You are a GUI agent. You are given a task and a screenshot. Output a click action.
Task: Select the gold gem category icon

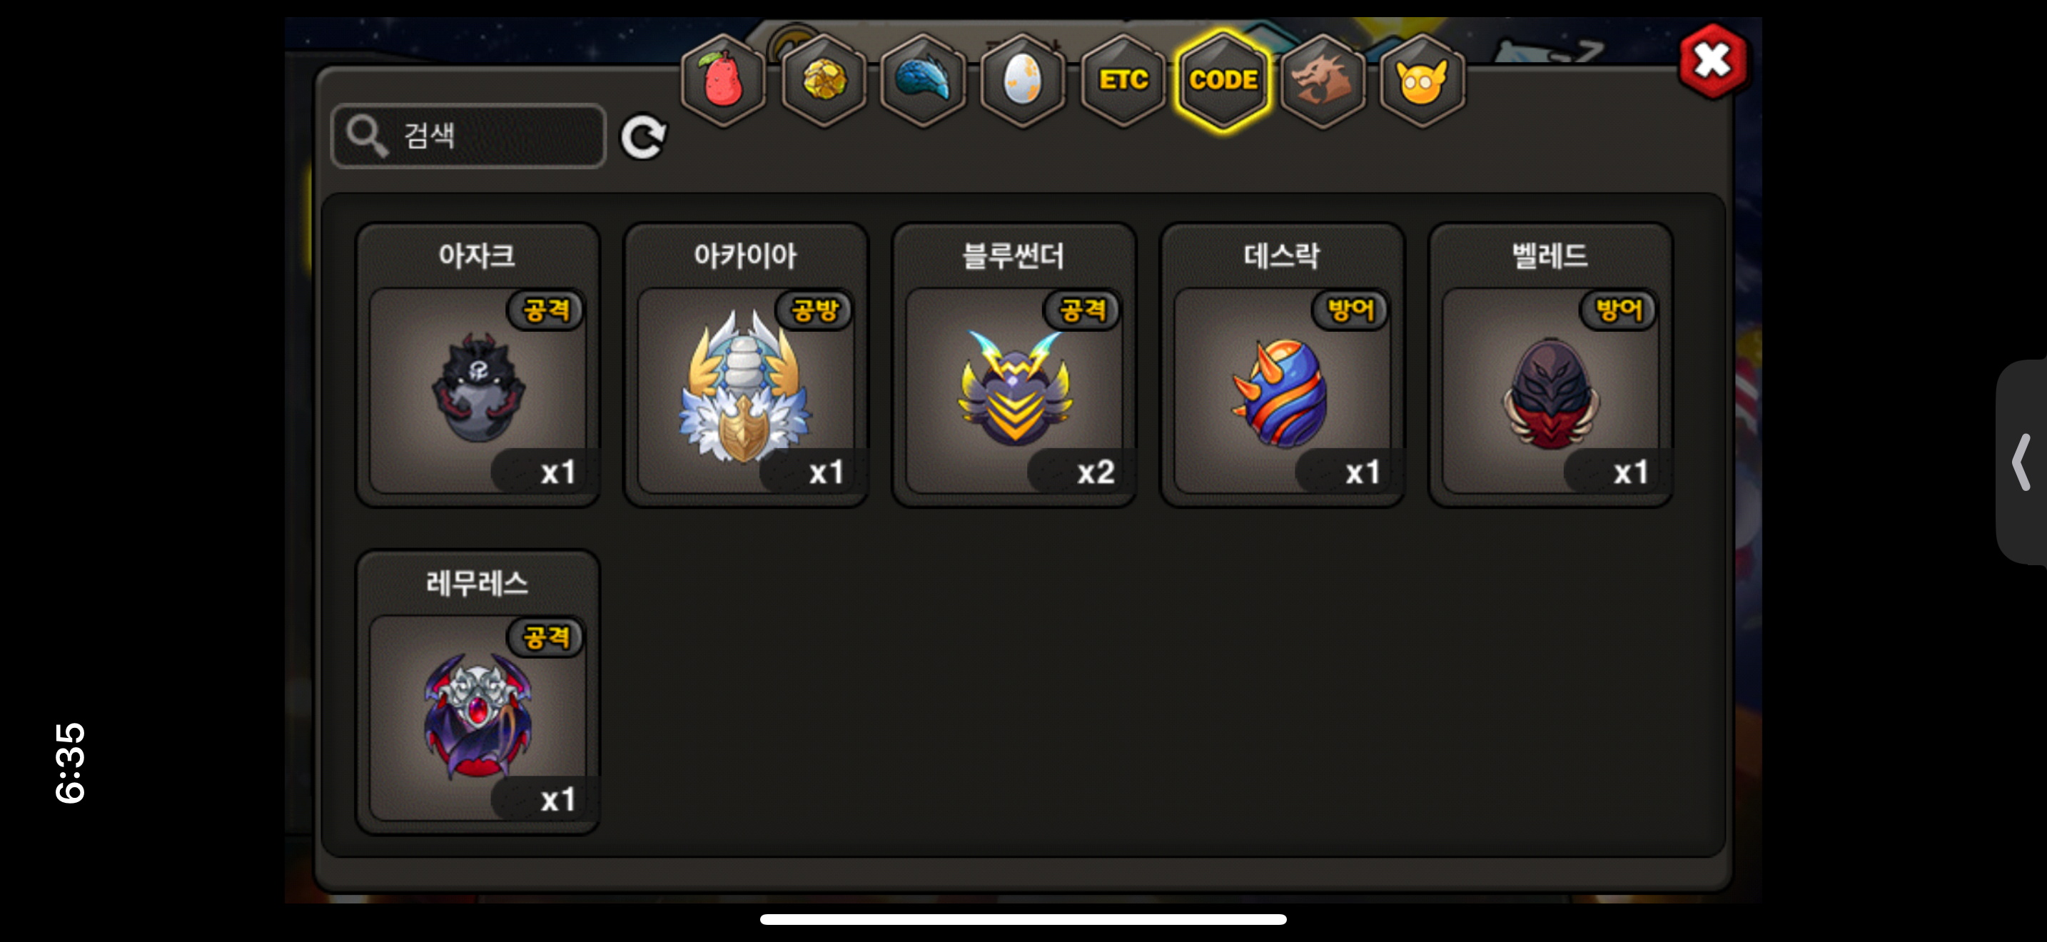point(823,80)
